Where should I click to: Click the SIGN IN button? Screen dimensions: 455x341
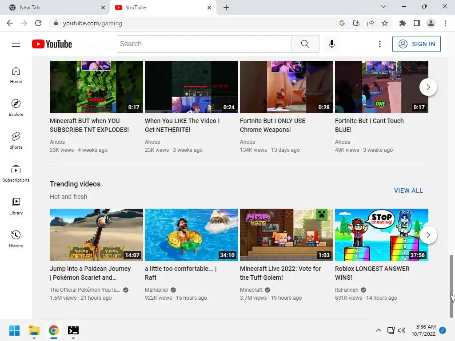pos(416,44)
